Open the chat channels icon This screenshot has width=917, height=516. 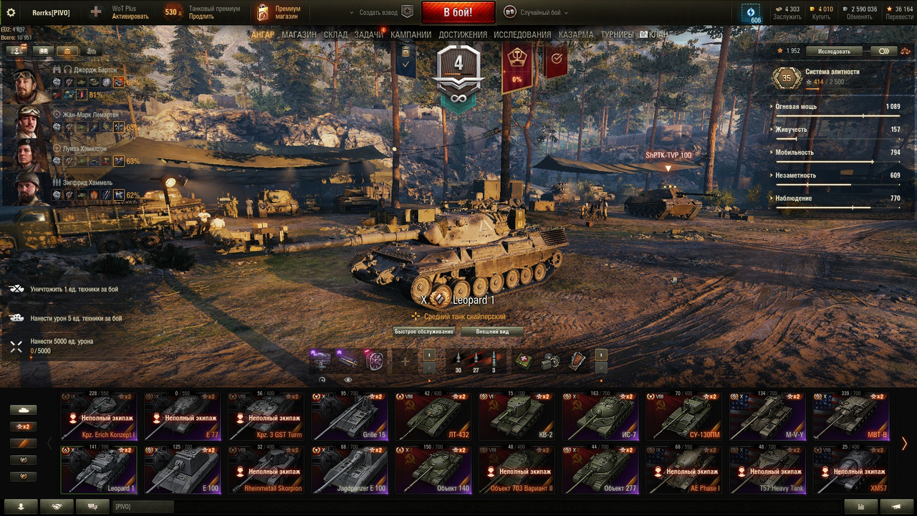pos(92,507)
